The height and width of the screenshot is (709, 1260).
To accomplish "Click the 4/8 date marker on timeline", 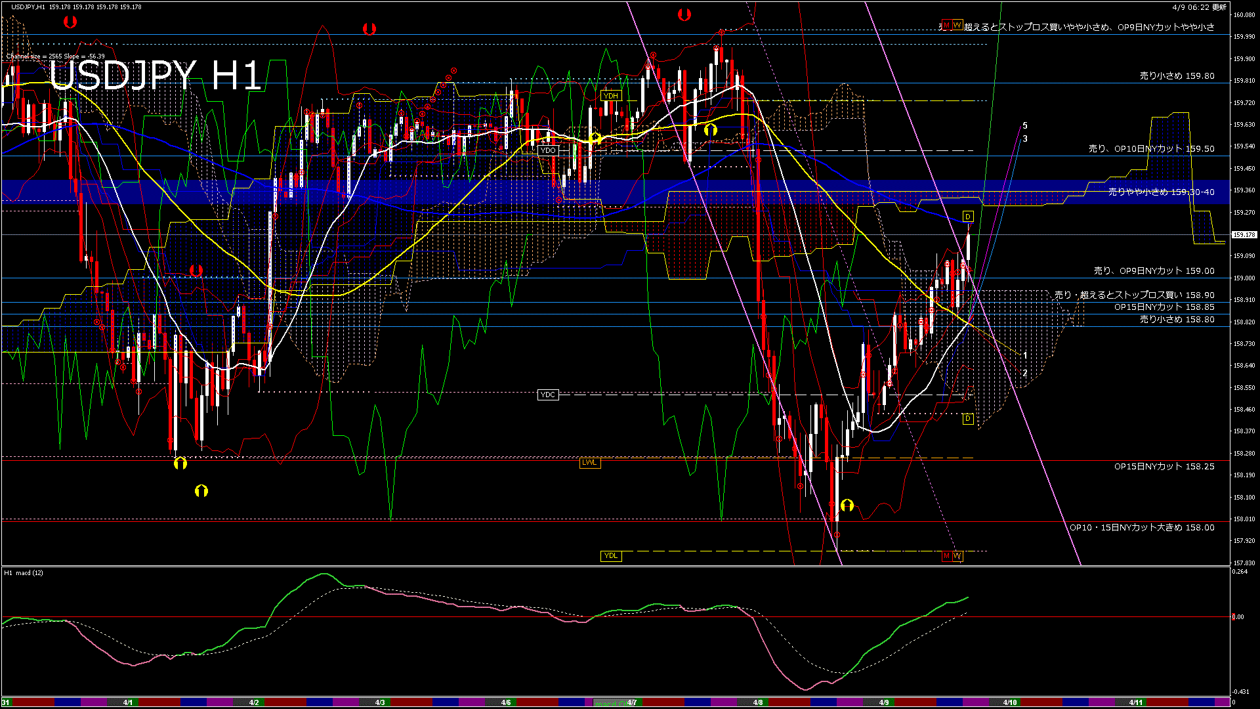I will point(758,702).
